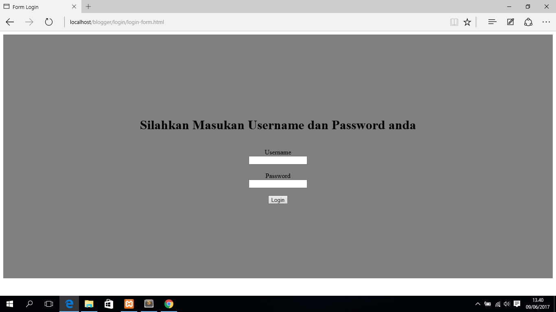Viewport: 556px width, 312px height.
Task: Add this page to favorites
Action: [x=467, y=22]
